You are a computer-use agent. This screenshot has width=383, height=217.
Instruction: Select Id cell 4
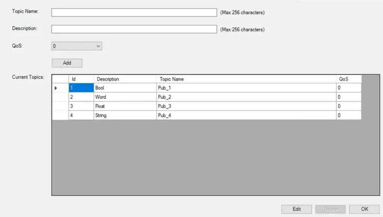click(x=81, y=116)
